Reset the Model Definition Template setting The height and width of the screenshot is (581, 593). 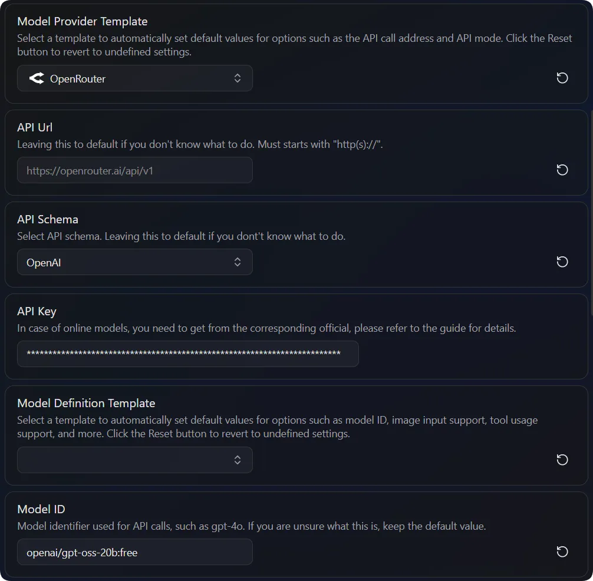(x=562, y=460)
